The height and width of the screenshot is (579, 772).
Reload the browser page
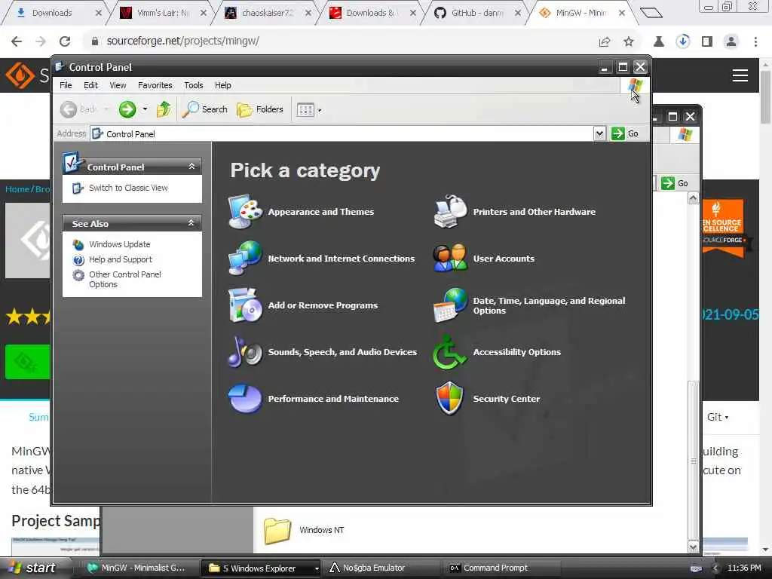tap(65, 41)
